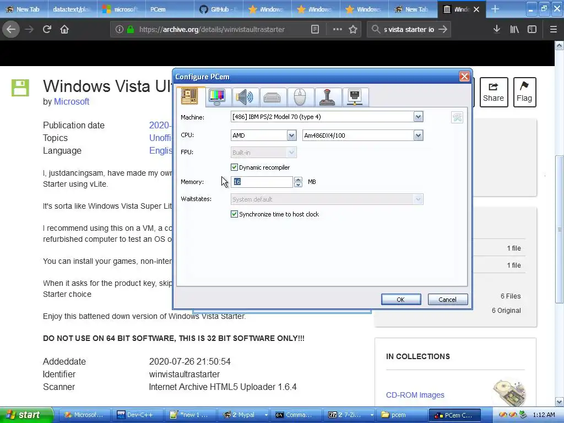564x423 pixels.
Task: Click the search go arrow in search box
Action: point(443,30)
